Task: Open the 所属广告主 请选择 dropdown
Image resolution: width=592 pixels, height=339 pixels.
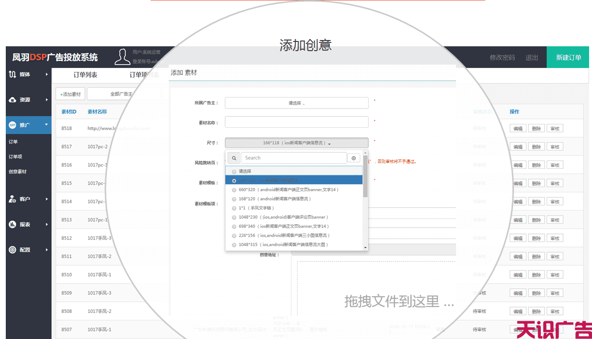Action: [296, 103]
